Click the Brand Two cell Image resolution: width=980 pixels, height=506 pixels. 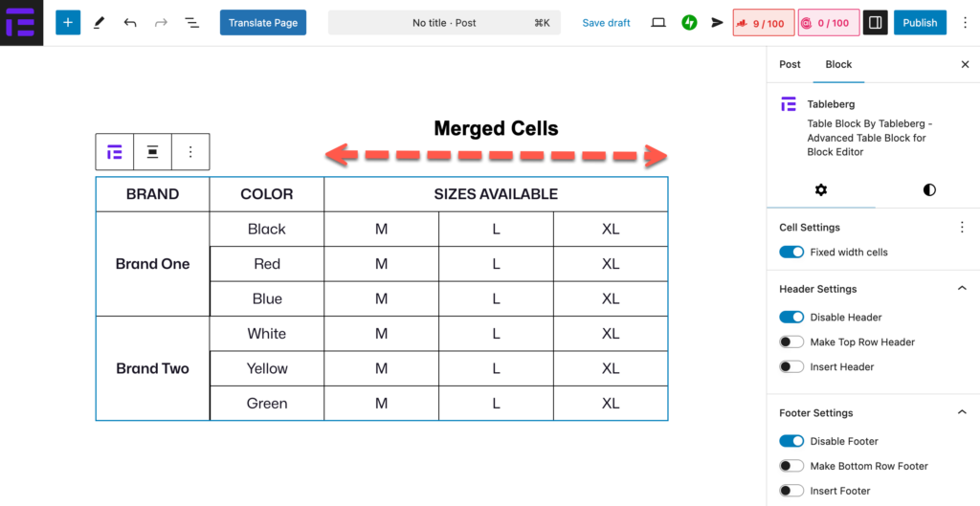coord(152,368)
